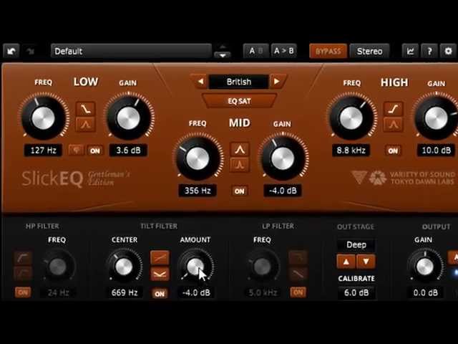Click the TILT FILTER AMOUNT knob
Viewport: 458px width, 344px height.
195,267
